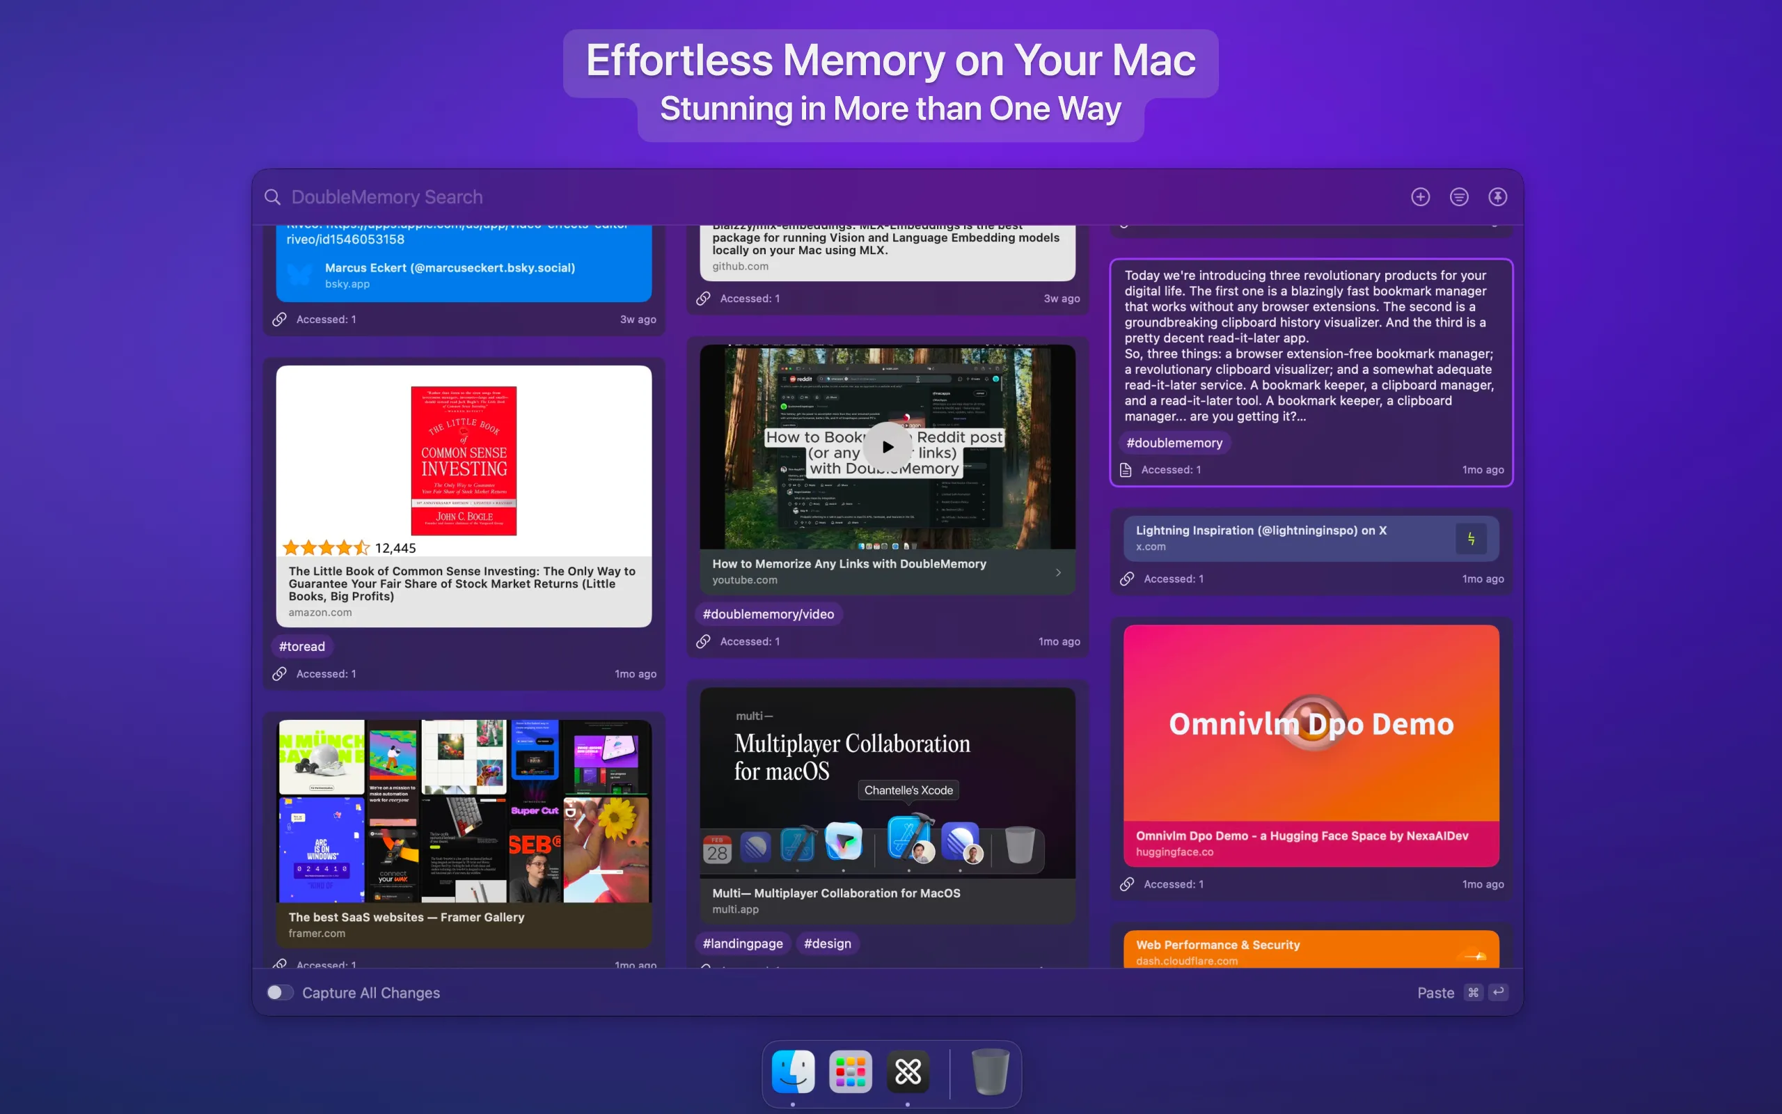The height and width of the screenshot is (1114, 1782).
Task: Enable the Capture All Changes toggle
Action: (x=280, y=992)
